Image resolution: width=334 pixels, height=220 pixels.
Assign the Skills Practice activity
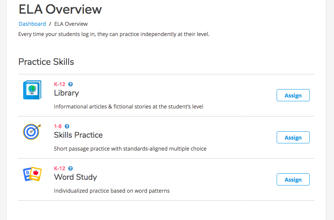pos(293,137)
